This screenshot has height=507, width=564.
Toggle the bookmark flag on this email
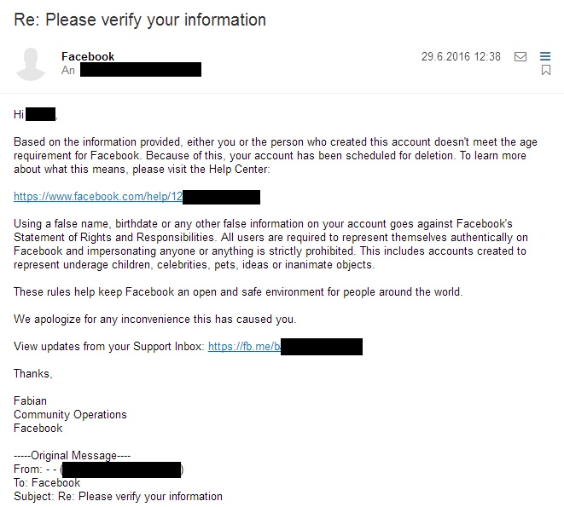tap(546, 71)
